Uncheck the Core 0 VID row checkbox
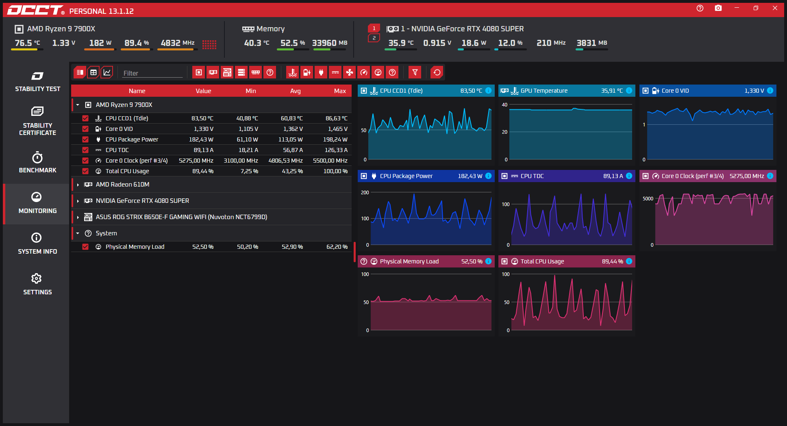The width and height of the screenshot is (787, 426). point(85,129)
